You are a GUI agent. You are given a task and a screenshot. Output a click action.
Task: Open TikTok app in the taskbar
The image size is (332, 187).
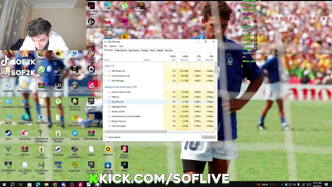coord(80,185)
